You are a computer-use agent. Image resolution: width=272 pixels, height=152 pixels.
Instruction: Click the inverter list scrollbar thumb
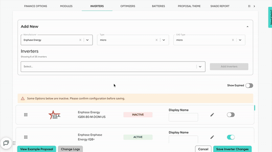(x=255, y=108)
